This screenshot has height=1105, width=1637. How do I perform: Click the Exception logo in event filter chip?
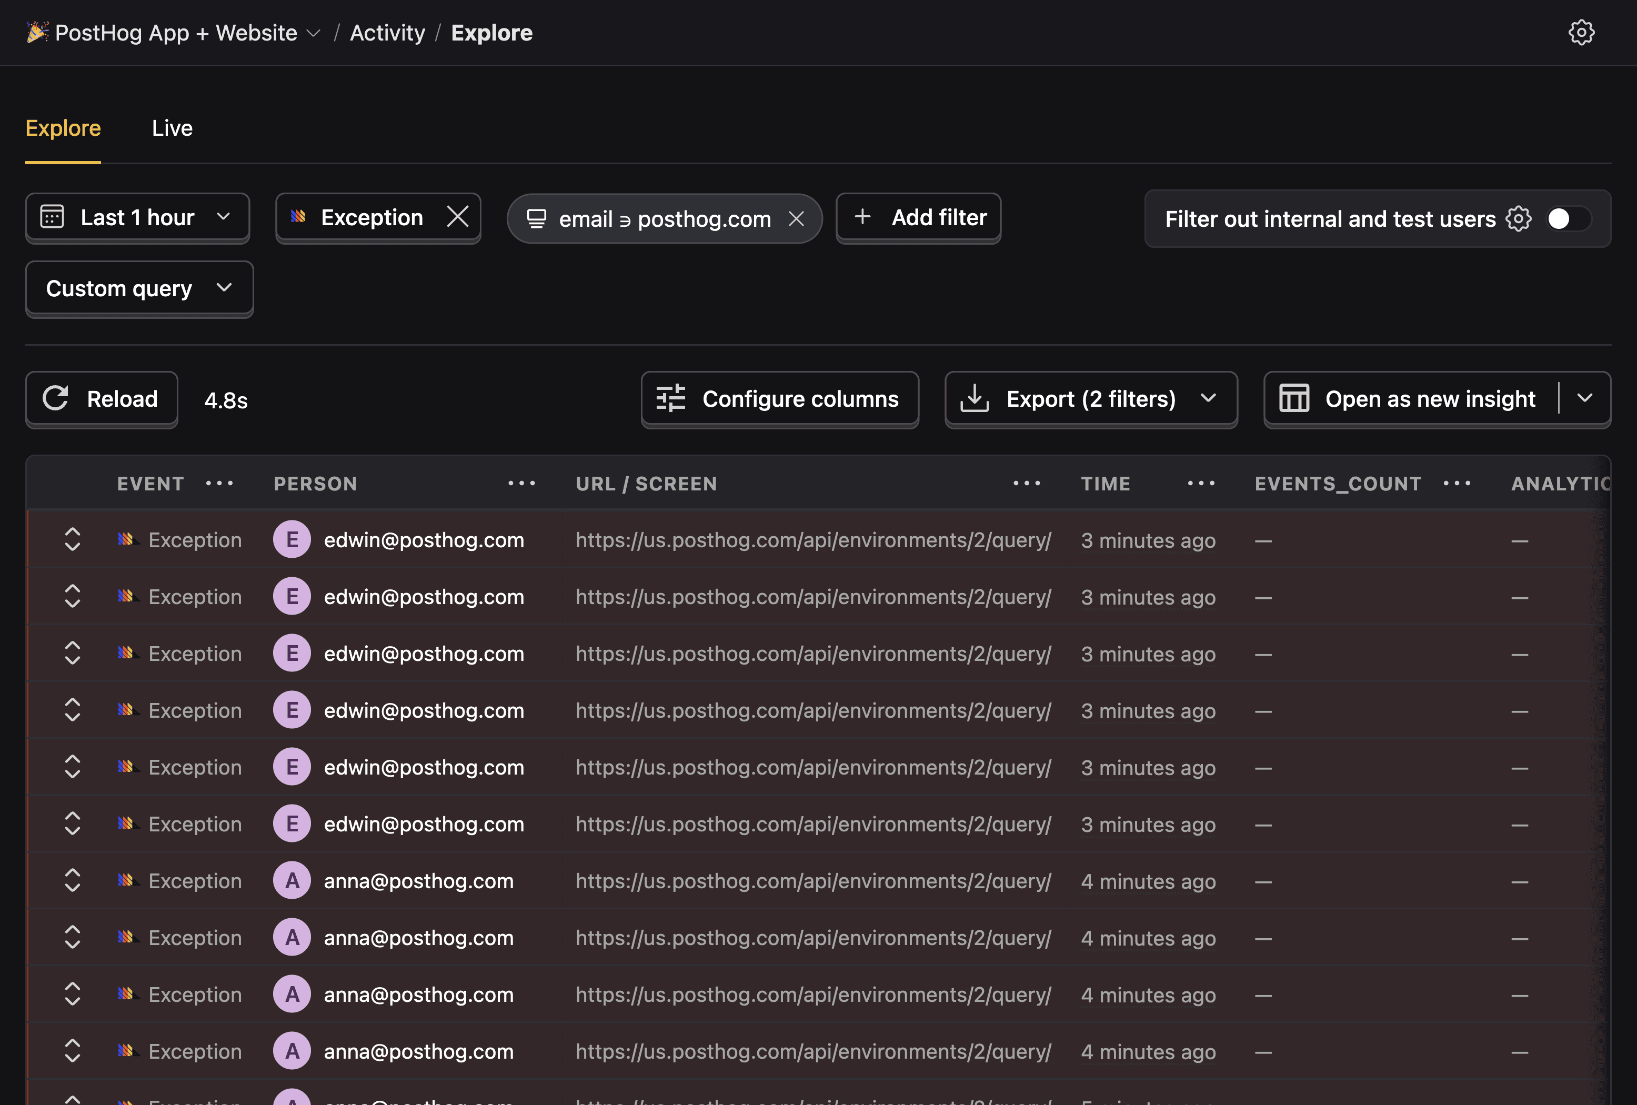pos(299,216)
